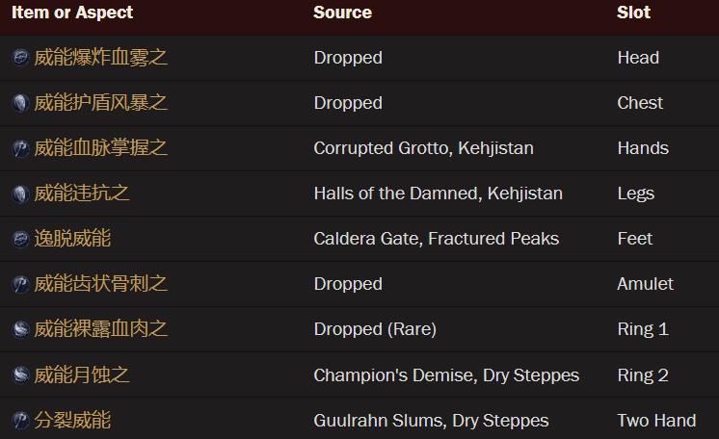Click the icon beside 威能血脉掌握之
This screenshot has height=439, width=719.
click(20, 148)
